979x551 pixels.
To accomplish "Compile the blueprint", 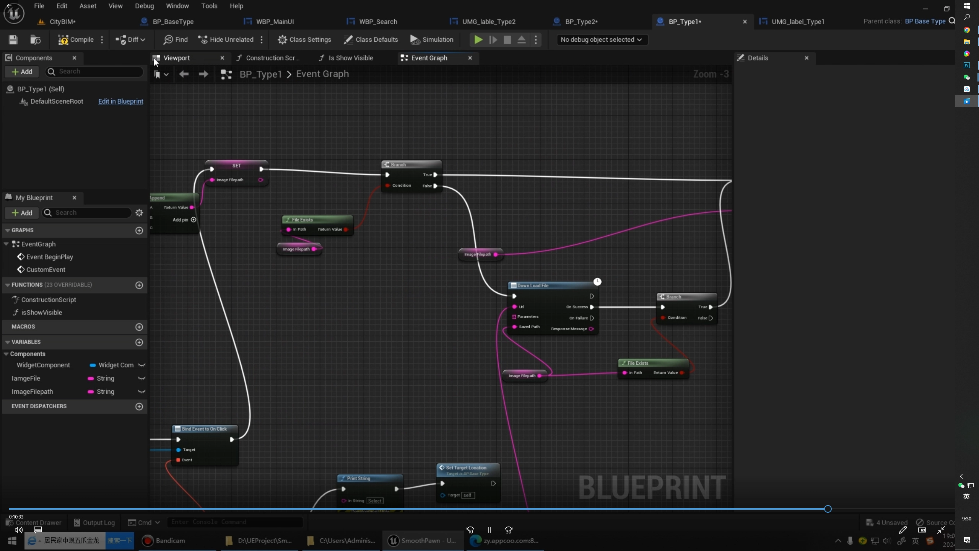I will click(76, 40).
